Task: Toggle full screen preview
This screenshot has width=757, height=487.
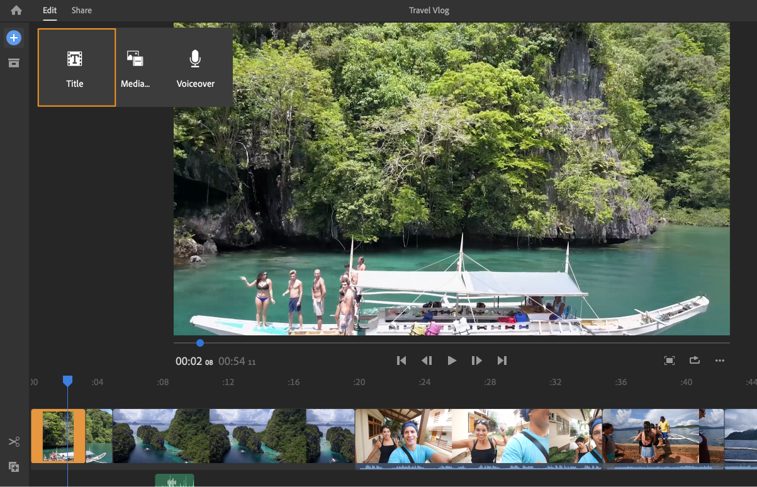Action: point(670,361)
